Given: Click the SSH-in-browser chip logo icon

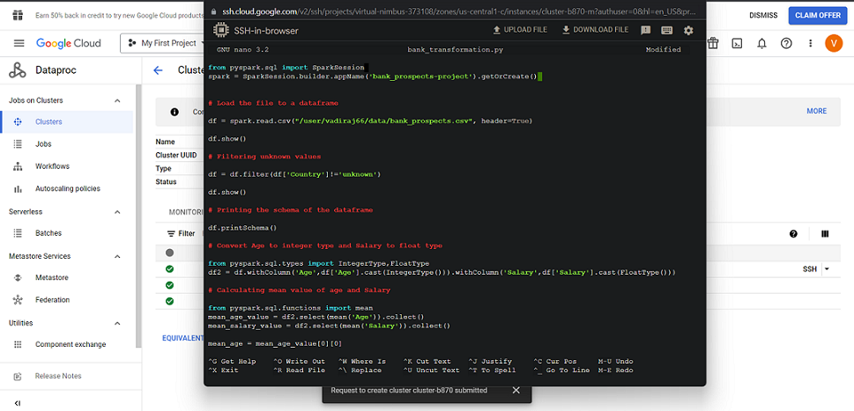Looking at the screenshot, I should click(220, 31).
